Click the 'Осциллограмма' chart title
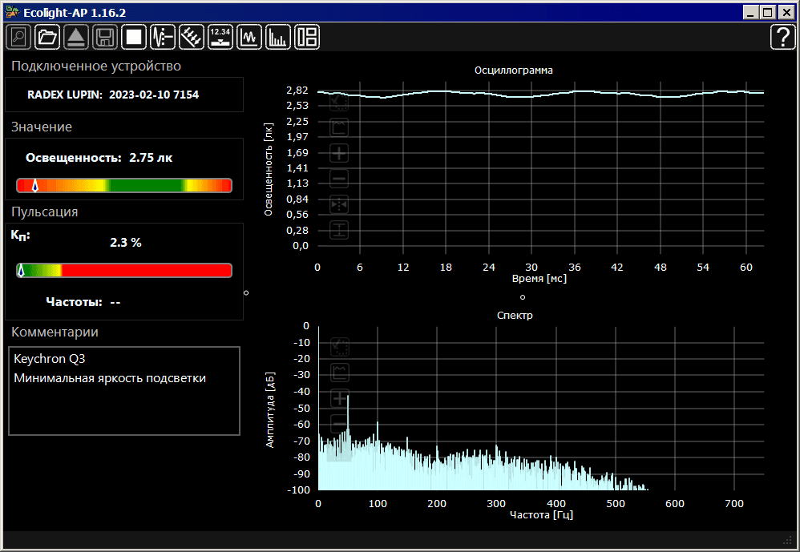The height and width of the screenshot is (552, 800). [x=514, y=71]
